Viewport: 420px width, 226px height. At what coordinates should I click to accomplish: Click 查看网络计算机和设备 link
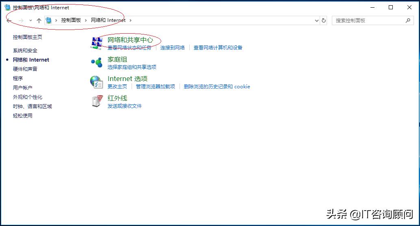218,47
